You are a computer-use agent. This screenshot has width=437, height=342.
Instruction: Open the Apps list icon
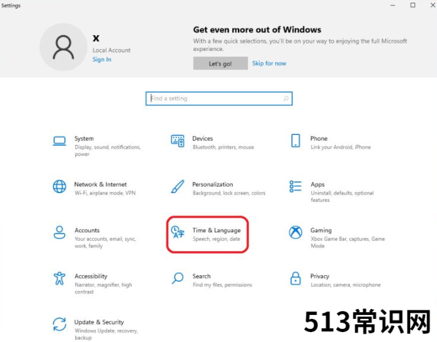[x=296, y=187]
